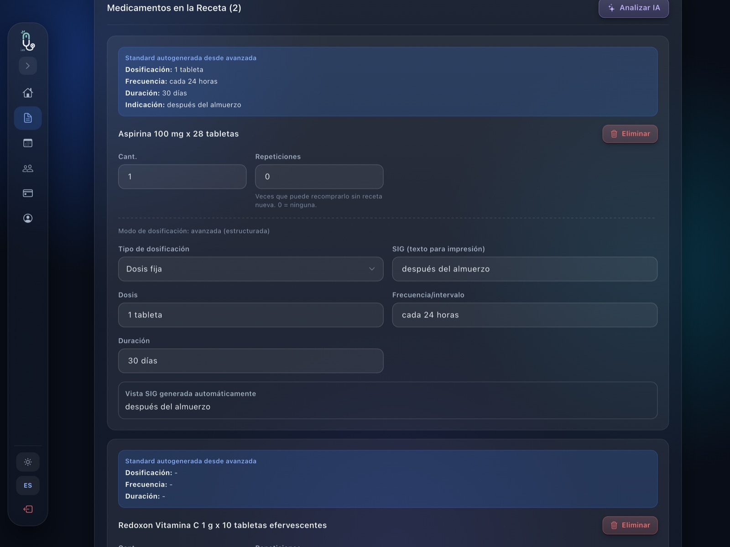The height and width of the screenshot is (547, 730).
Task: Click the SIG texto para impresión field
Action: click(x=525, y=269)
